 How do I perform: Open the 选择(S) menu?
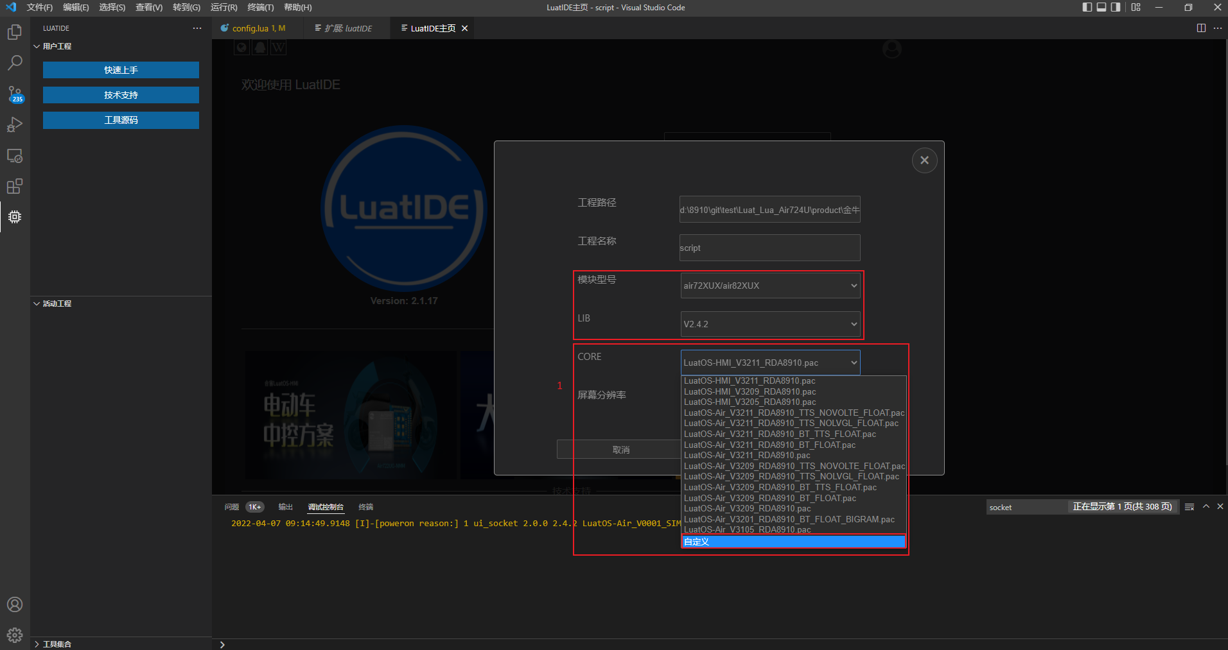pyautogui.click(x=112, y=7)
